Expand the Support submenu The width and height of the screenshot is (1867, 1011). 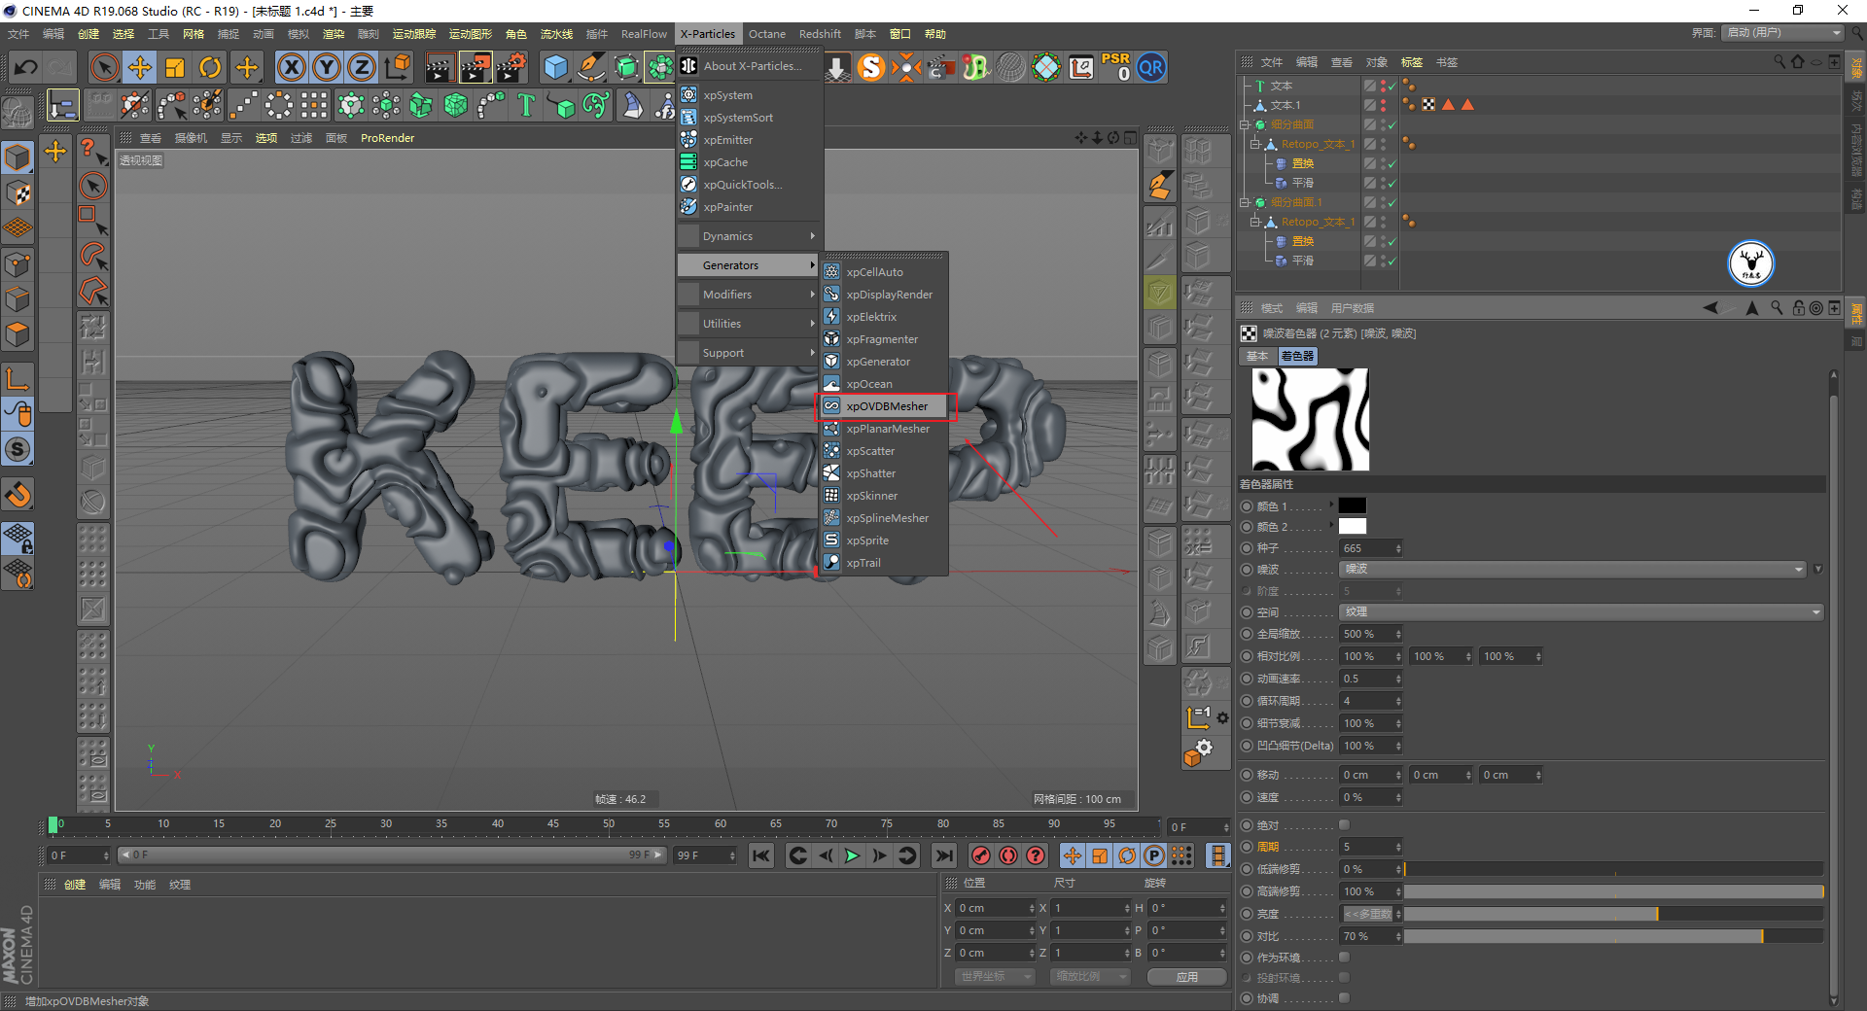[749, 353]
